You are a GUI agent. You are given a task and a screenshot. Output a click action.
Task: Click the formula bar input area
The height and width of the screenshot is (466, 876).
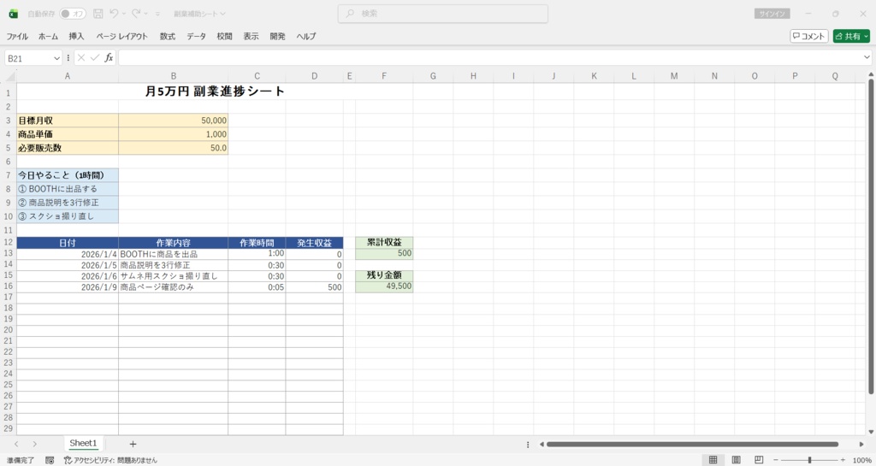click(x=490, y=57)
